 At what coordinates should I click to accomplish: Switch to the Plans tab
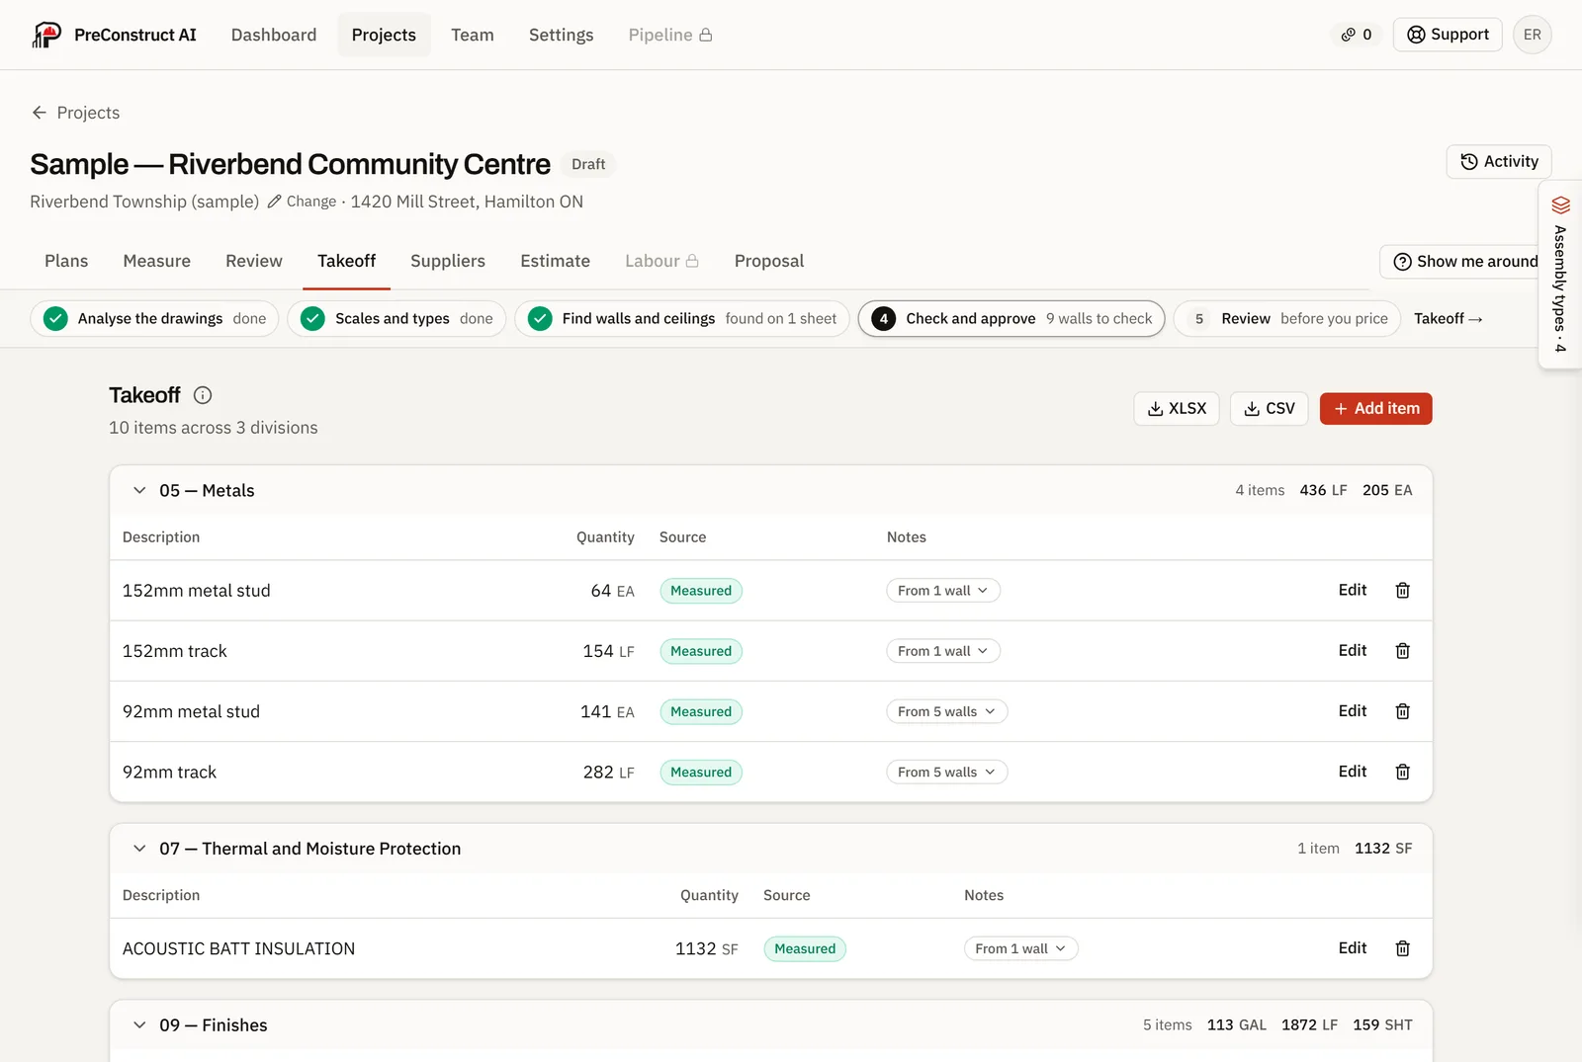point(66,261)
